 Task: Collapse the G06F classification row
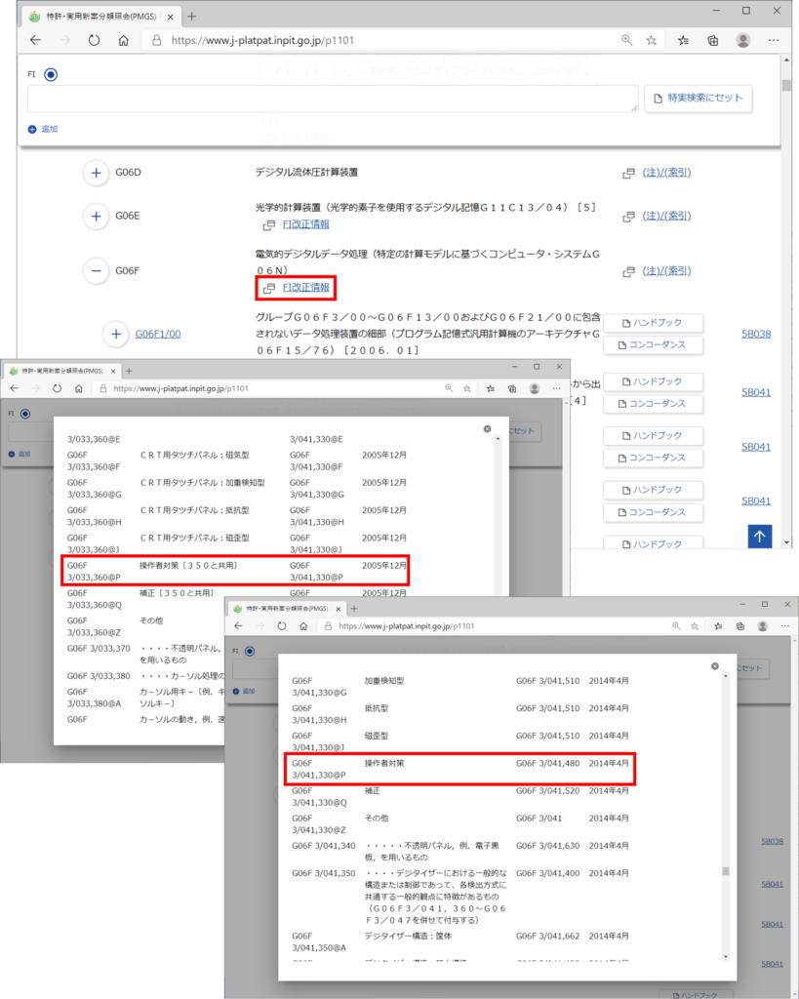coord(96,270)
